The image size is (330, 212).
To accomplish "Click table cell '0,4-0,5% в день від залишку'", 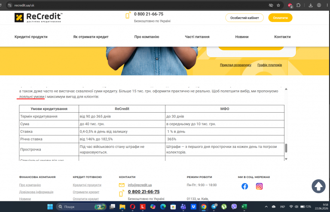I will (122, 132).
